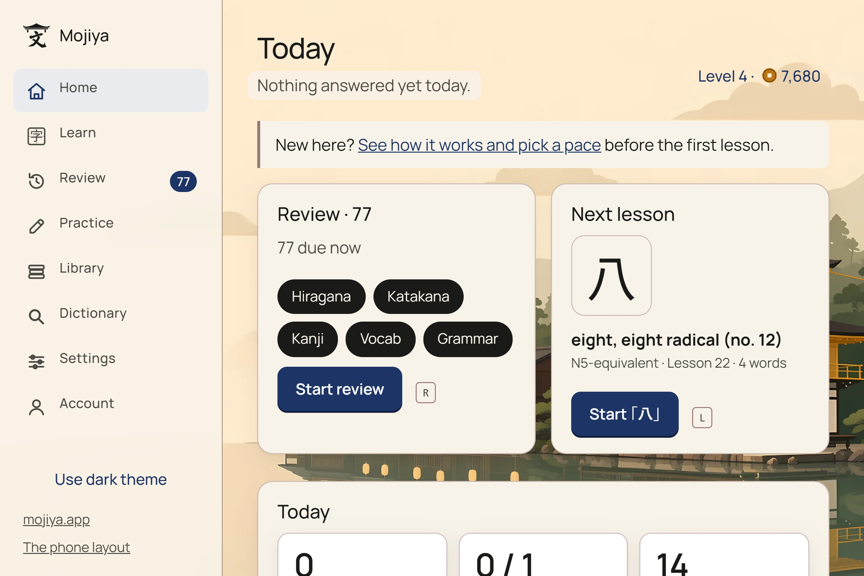Click the Review clock-arrow icon

[x=36, y=181]
